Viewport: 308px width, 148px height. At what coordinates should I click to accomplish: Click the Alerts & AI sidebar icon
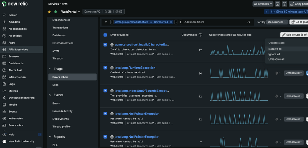pyautogui.click(x=4, y=70)
